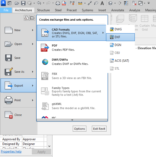Click the Save disk icon in quick access toolbar
Viewport: 156px width, 157px height.
click(x=23, y=3)
